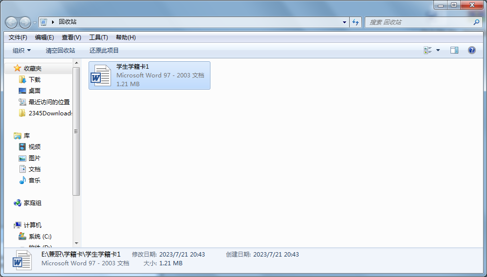This screenshot has width=487, height=277.
Task: Click the change view icon
Action: coord(428,50)
